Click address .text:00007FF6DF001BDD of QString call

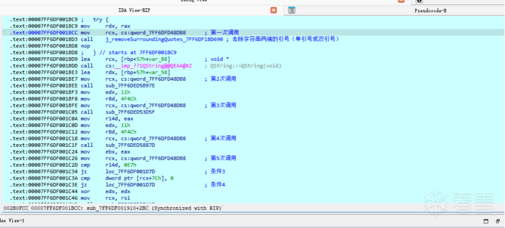tap(44, 66)
